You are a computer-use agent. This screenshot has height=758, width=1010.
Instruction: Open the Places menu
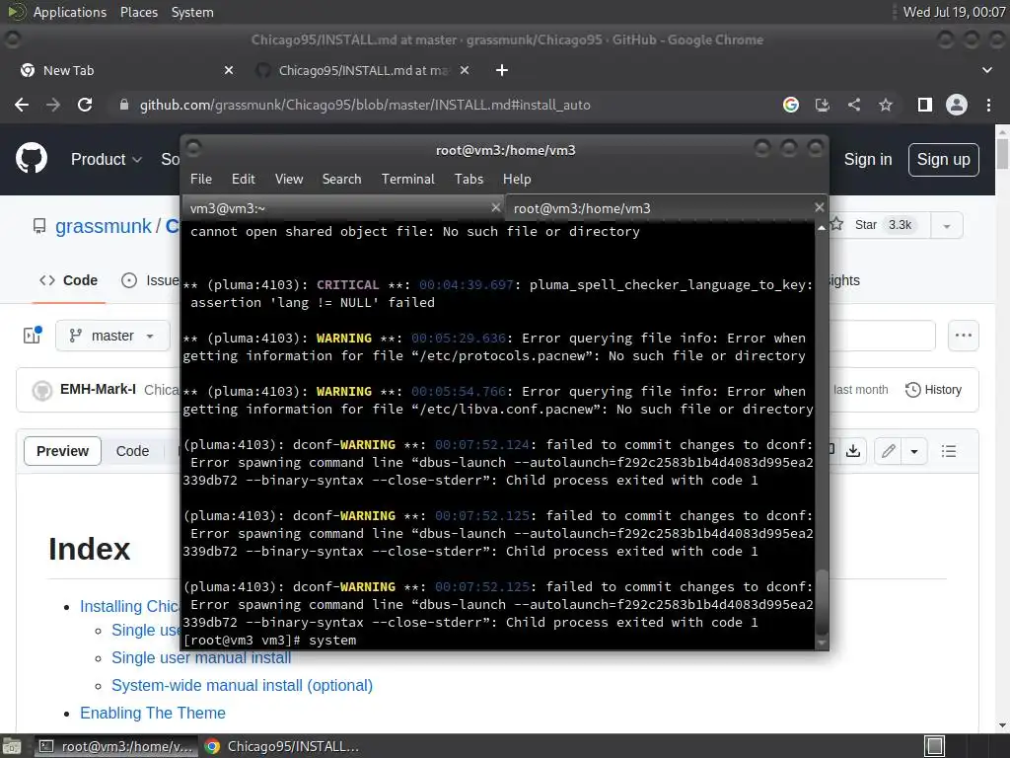138,12
